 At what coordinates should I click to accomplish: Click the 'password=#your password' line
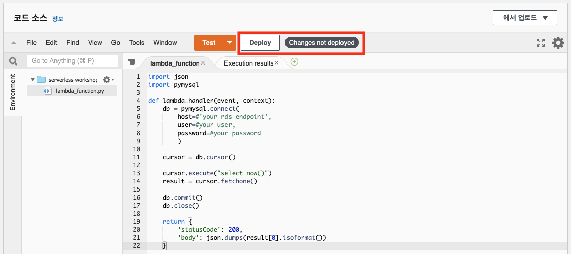(x=219, y=133)
